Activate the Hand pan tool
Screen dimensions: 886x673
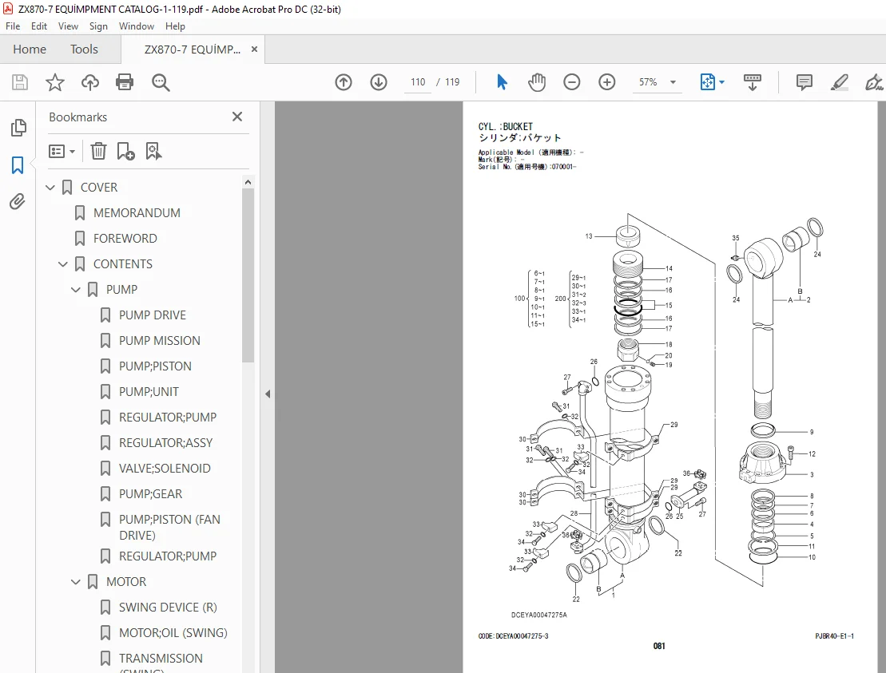(x=537, y=82)
